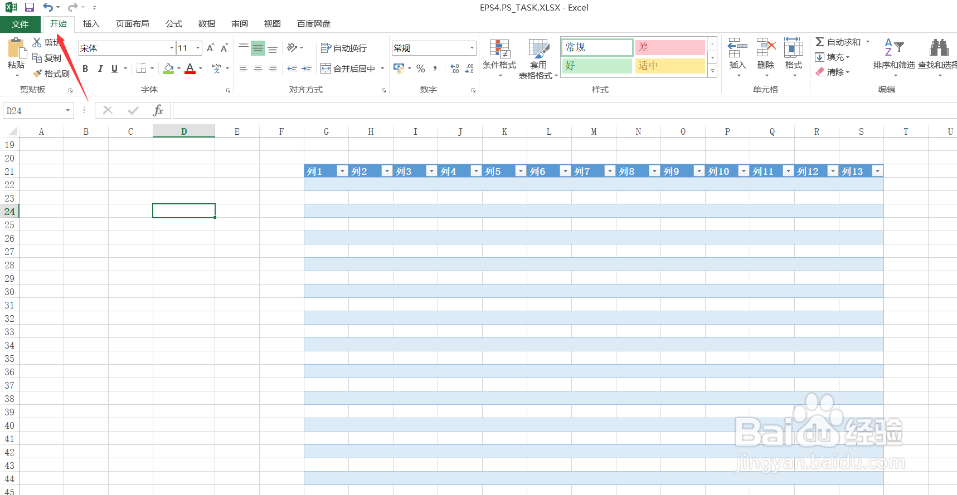The height and width of the screenshot is (495, 957).
Task: Toggle top align button
Action: (244, 48)
